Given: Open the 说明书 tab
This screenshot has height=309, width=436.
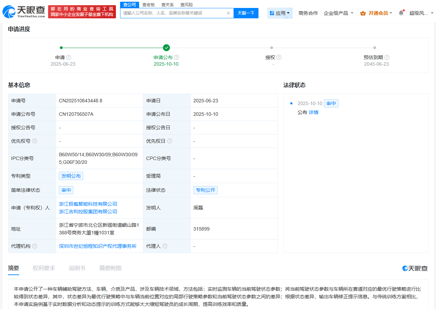Looking at the screenshot, I should (77, 268).
